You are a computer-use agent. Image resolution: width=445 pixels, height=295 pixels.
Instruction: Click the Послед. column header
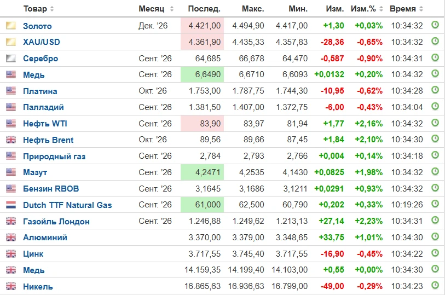[204, 9]
